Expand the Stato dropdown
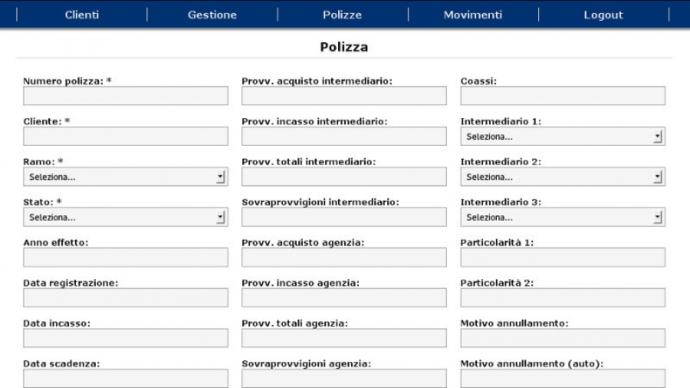 [126, 218]
